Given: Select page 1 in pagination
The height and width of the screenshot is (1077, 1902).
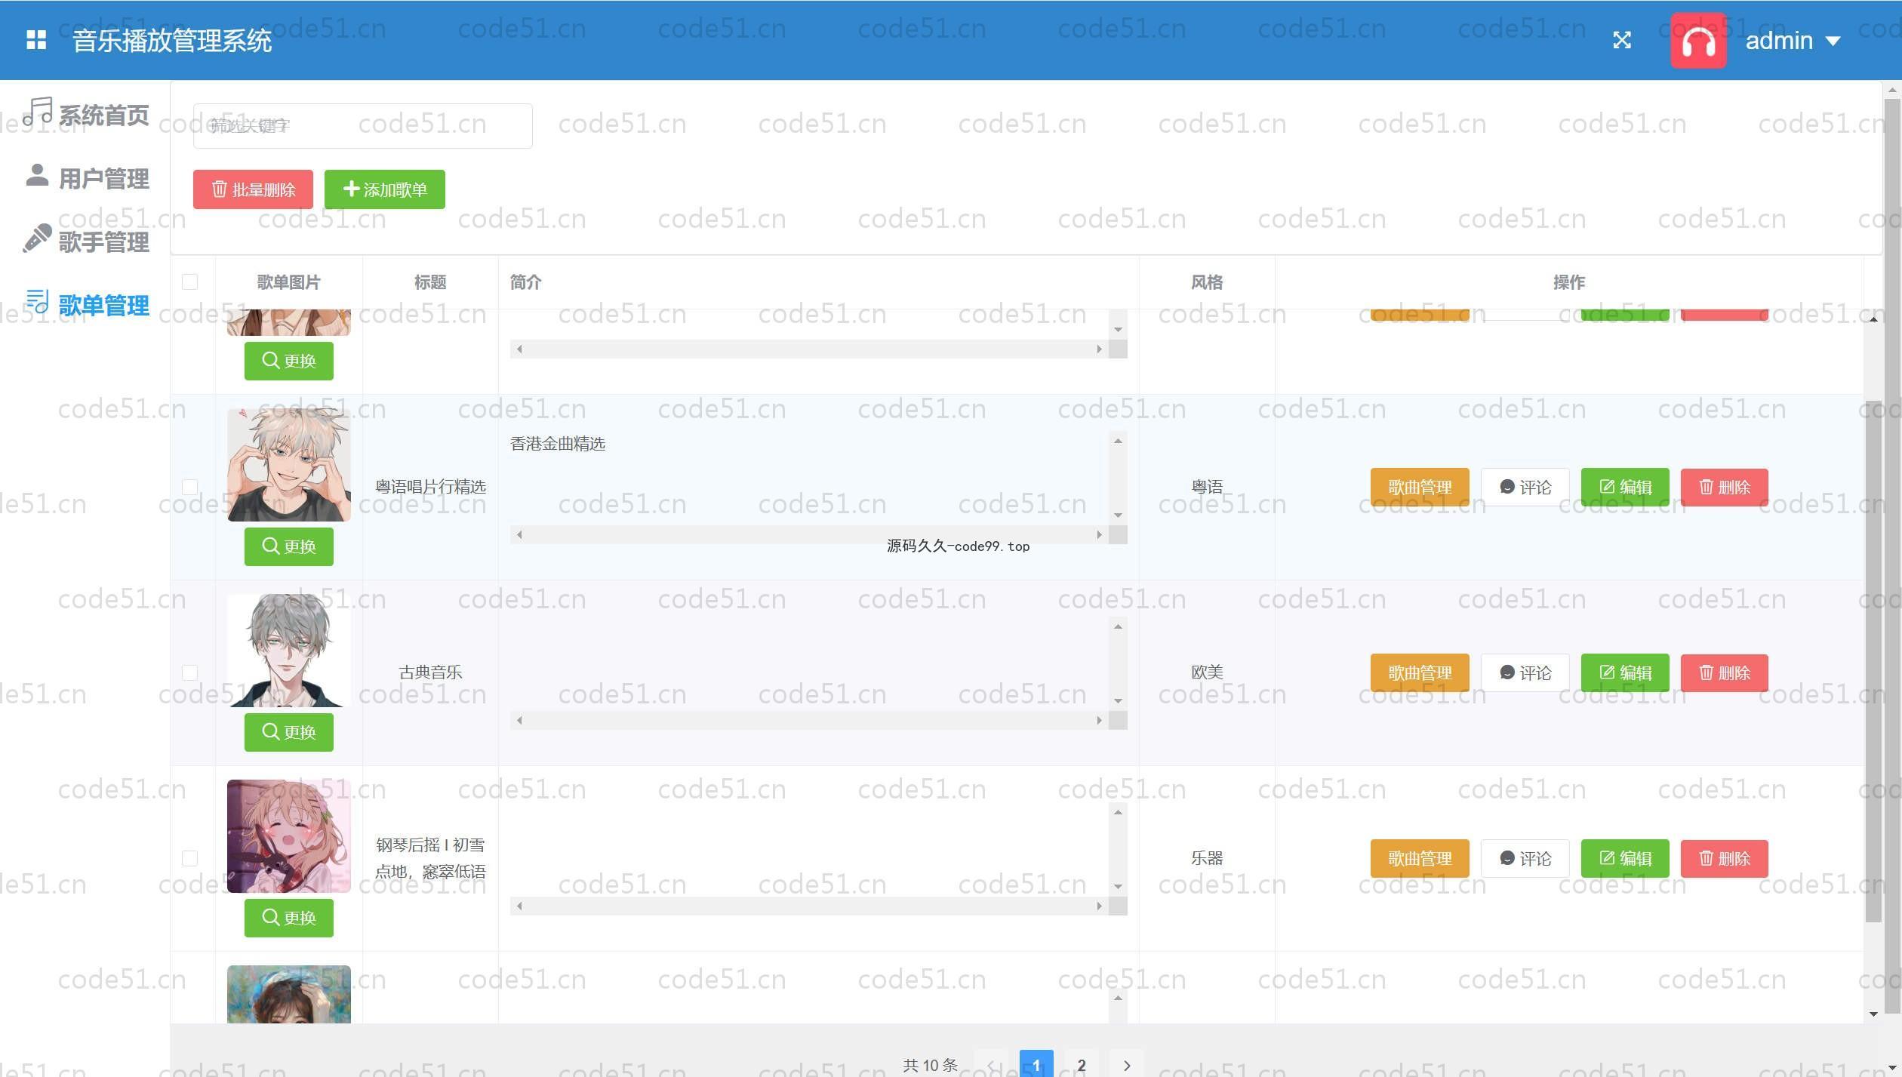Looking at the screenshot, I should [x=1036, y=1065].
